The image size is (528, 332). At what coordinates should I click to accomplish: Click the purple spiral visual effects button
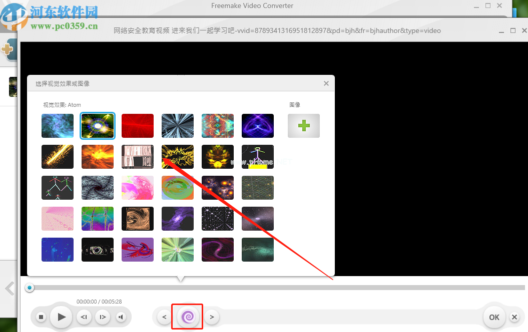pyautogui.click(x=187, y=317)
